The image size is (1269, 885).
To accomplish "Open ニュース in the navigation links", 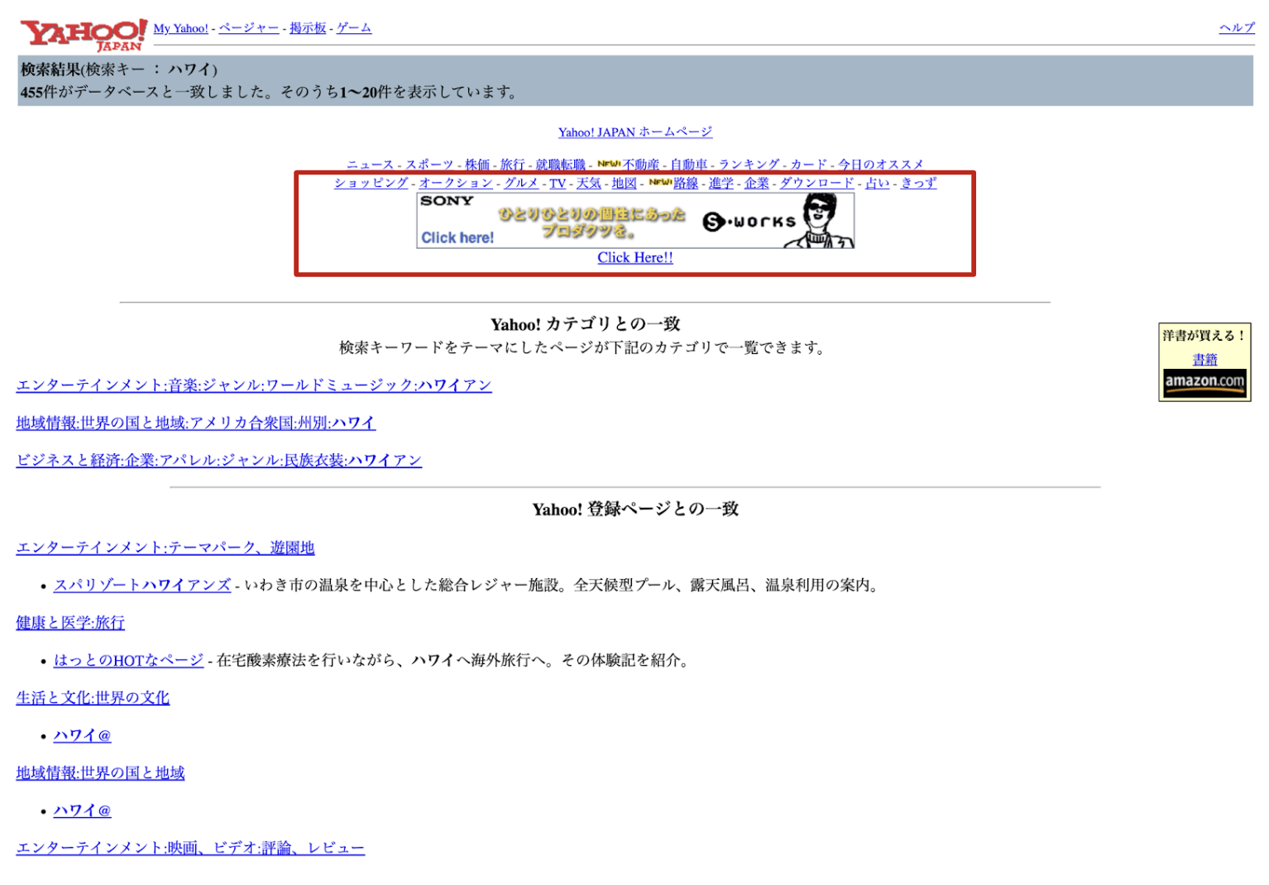I will click(x=370, y=165).
